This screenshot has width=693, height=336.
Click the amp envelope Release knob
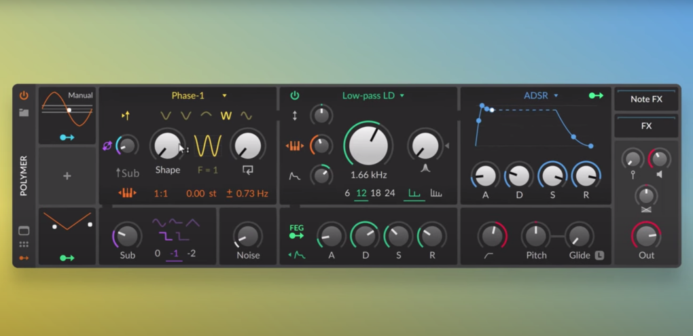(586, 175)
